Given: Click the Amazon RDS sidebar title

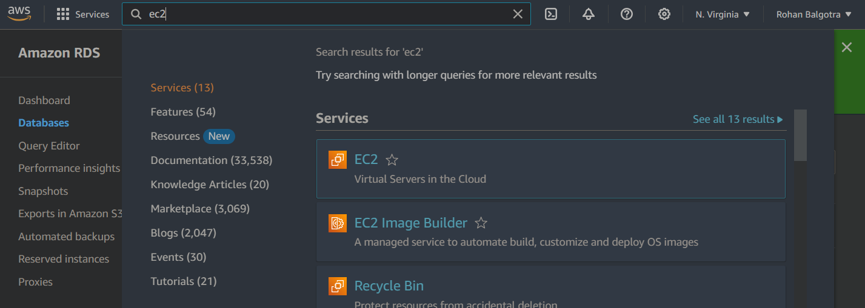Looking at the screenshot, I should [x=59, y=53].
